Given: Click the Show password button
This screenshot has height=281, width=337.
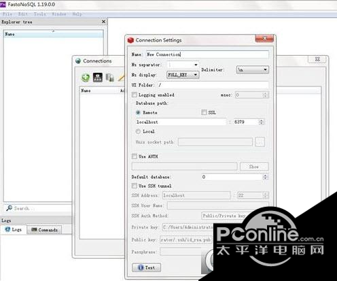Looking at the screenshot, I should [254, 167].
